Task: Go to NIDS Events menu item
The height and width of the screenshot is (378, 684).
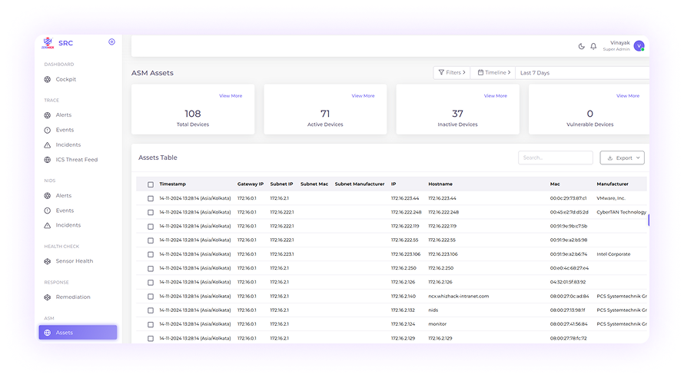Action: click(65, 211)
